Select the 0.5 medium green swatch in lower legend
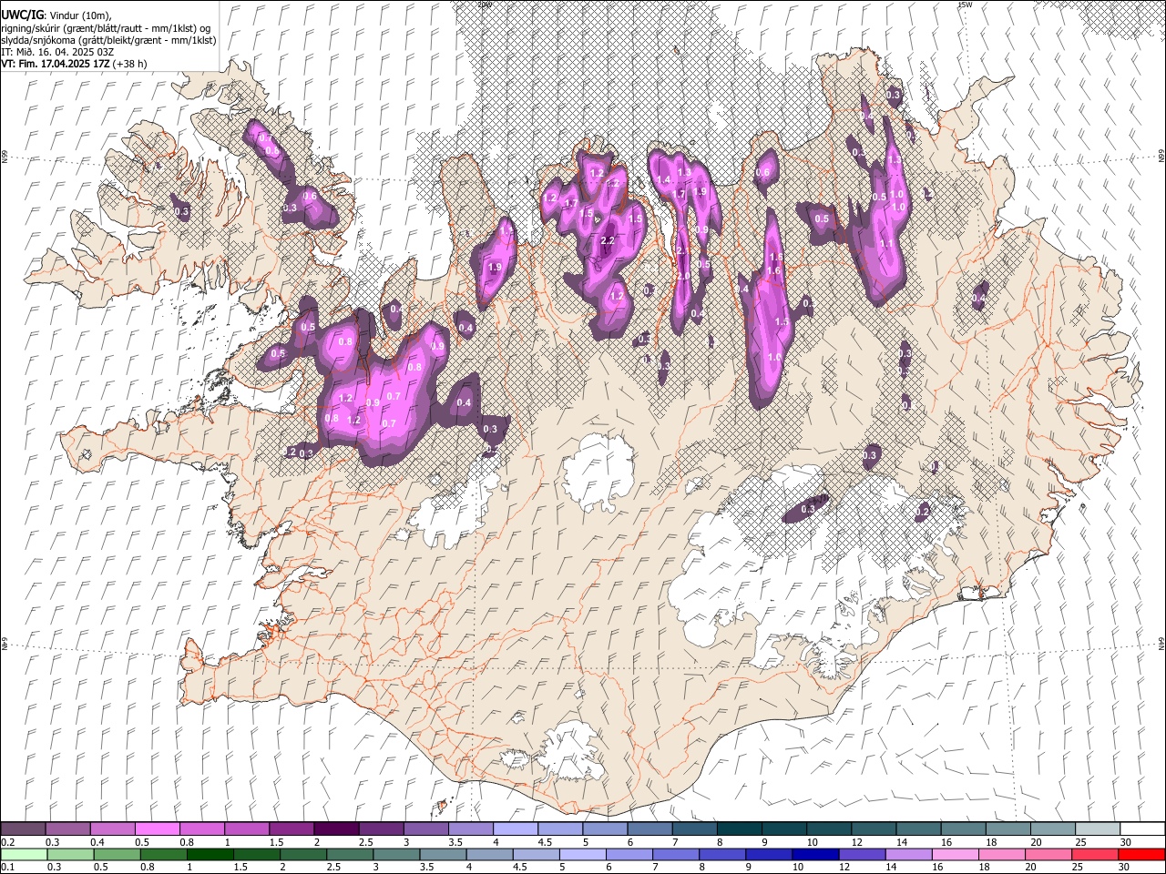Image resolution: width=1166 pixels, height=874 pixels. 117,854
